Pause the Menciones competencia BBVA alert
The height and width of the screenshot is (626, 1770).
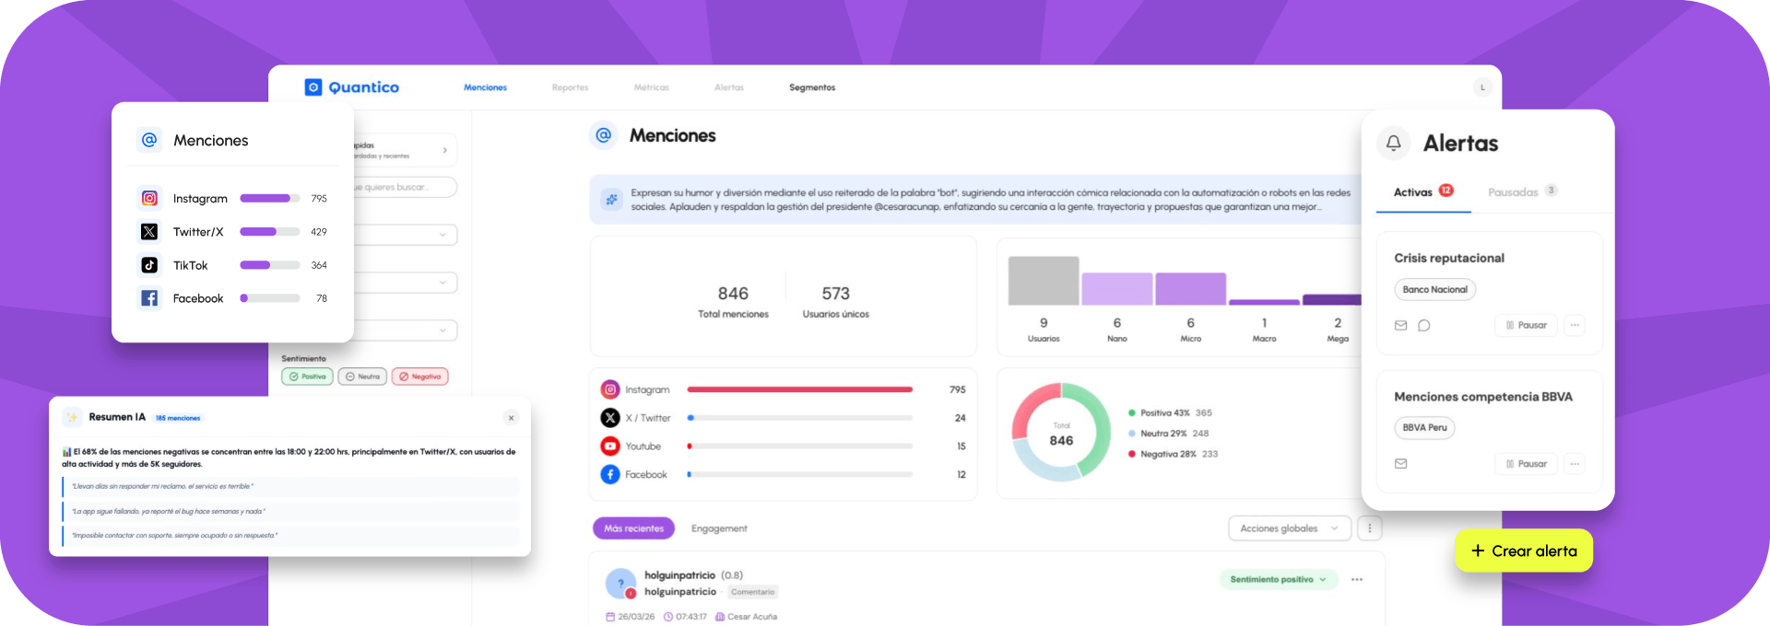[x=1526, y=464]
